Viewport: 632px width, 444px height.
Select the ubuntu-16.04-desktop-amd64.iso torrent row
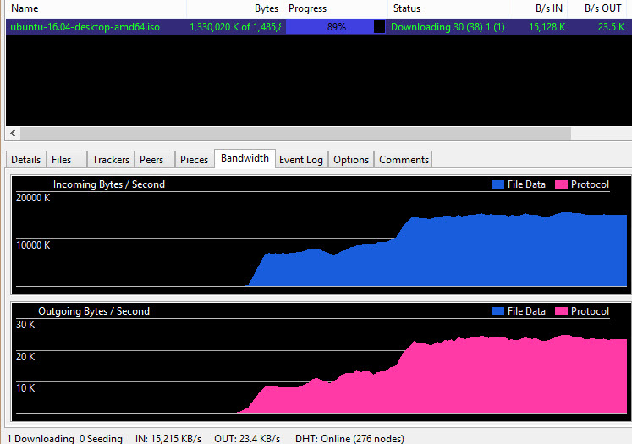click(318, 27)
